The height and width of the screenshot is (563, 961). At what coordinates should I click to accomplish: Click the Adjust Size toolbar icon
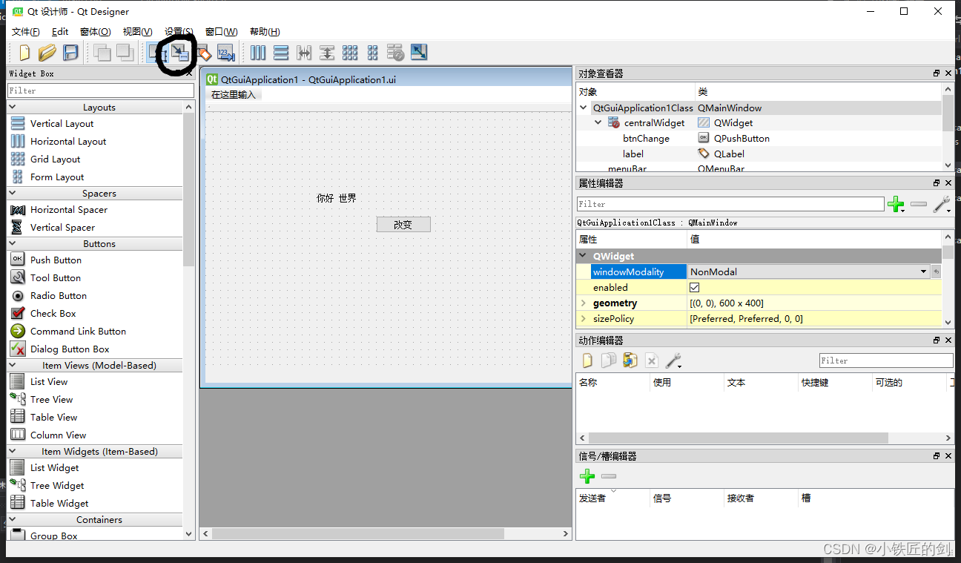pos(419,52)
